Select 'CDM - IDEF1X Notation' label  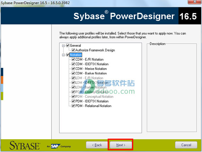92,64
